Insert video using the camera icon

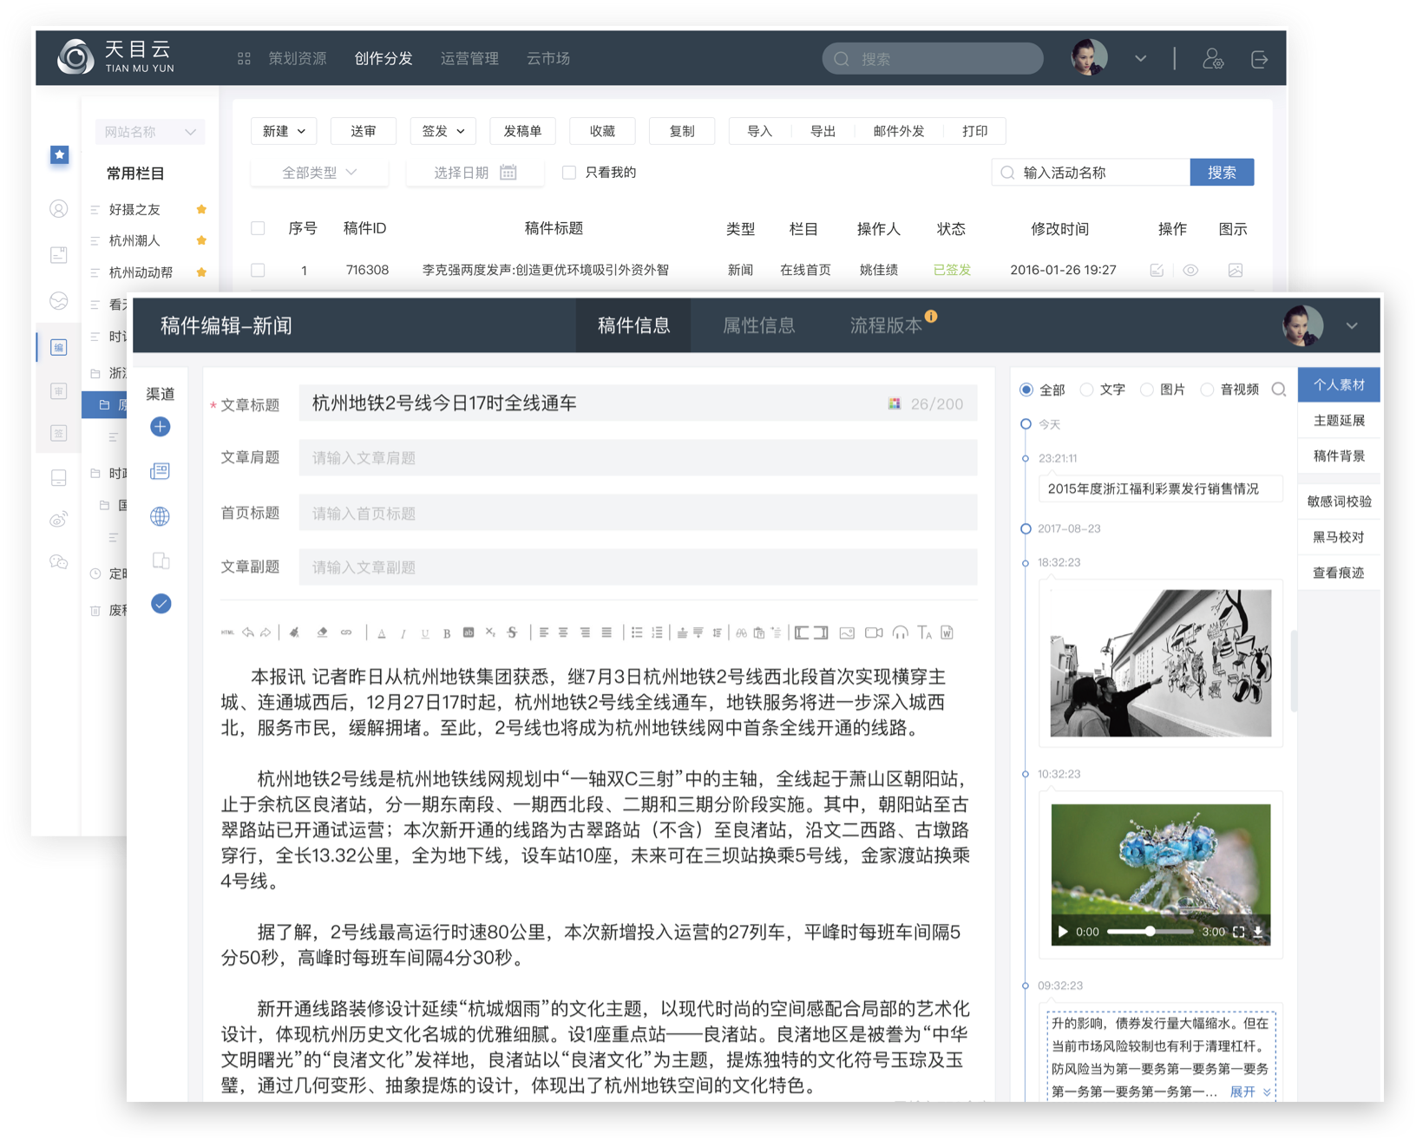point(874,632)
